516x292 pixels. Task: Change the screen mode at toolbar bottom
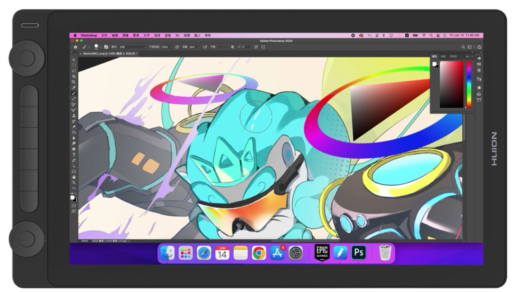74,211
